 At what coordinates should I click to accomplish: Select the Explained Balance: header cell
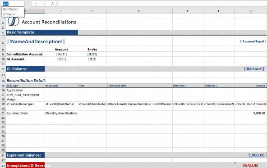[x=25, y=155]
